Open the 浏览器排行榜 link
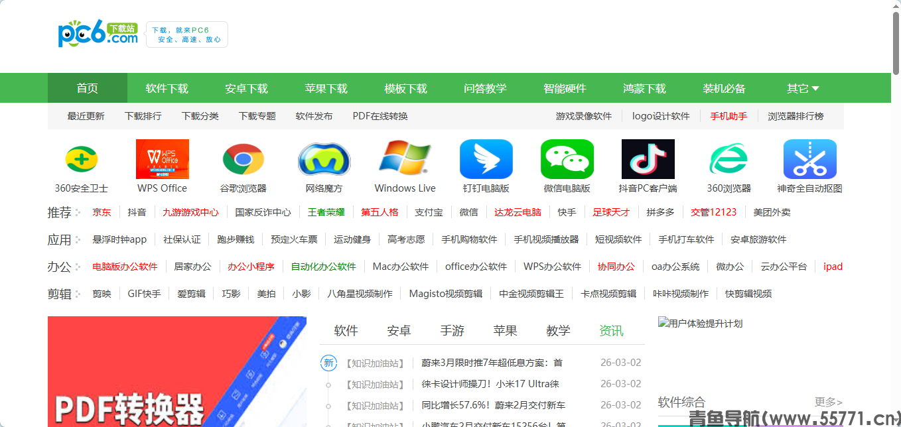 click(x=796, y=116)
